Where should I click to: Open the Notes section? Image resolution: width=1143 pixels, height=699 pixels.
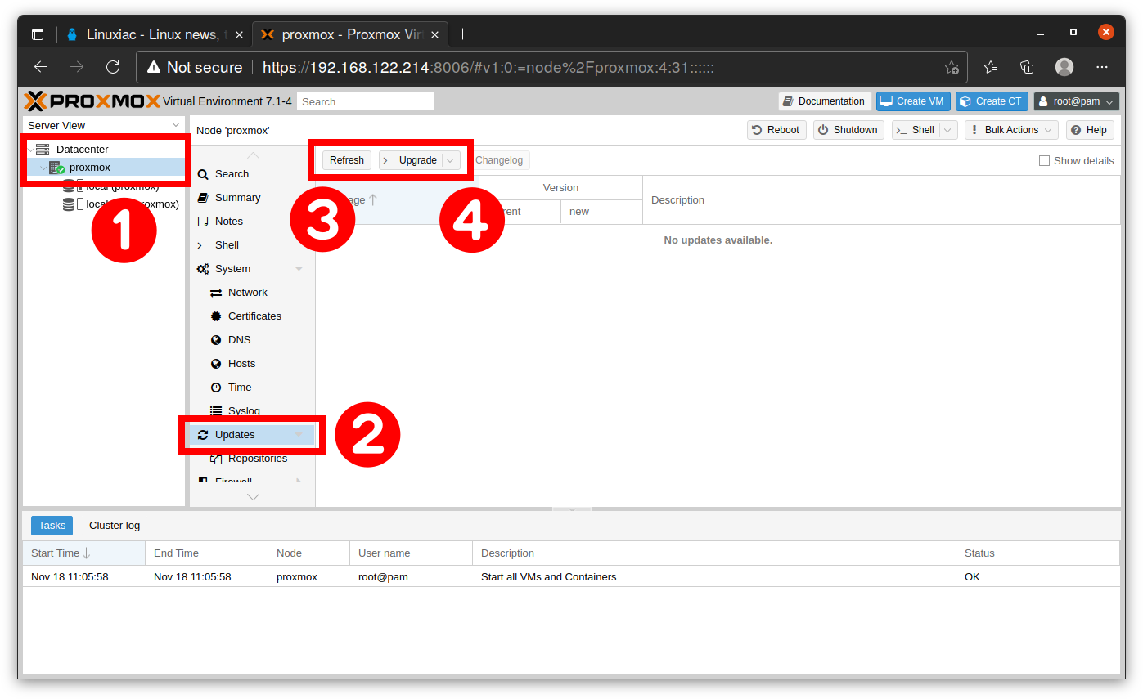tap(227, 221)
